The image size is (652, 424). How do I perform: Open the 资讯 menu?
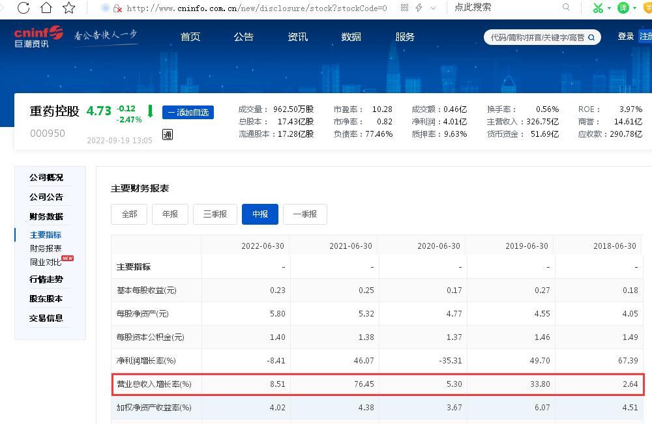pyautogui.click(x=298, y=37)
